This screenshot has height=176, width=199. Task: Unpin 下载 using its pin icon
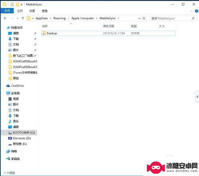(x=35, y=39)
